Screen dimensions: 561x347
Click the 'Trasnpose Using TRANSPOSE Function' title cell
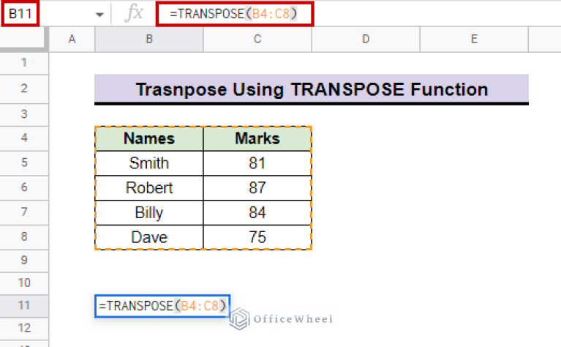312,89
